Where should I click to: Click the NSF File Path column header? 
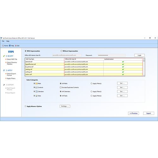[x=45, y=59]
